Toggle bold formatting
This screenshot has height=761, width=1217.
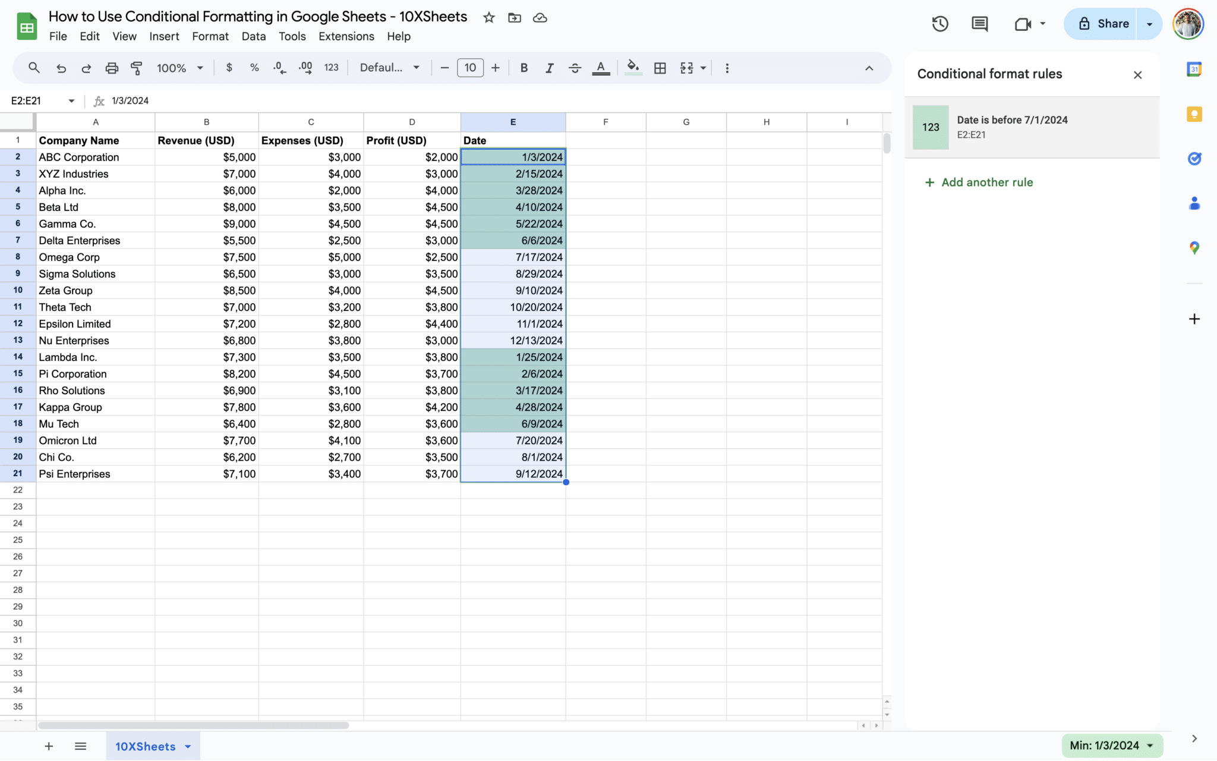pos(524,68)
